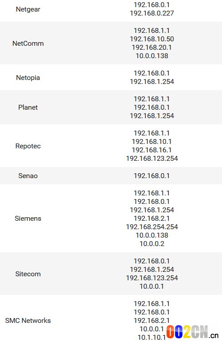Select the Repotec brand label
Viewport: 222px width, 342px height.
(28, 146)
